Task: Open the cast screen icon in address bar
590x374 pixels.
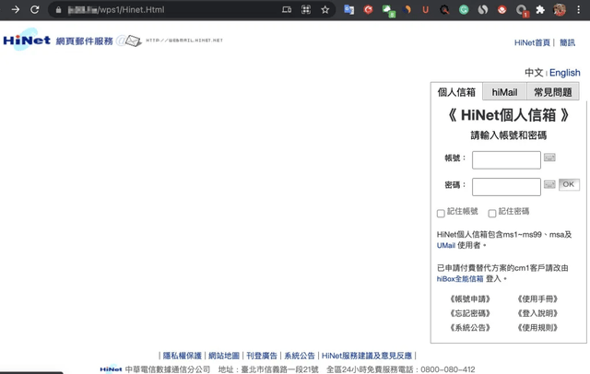Action: pyautogui.click(x=287, y=10)
